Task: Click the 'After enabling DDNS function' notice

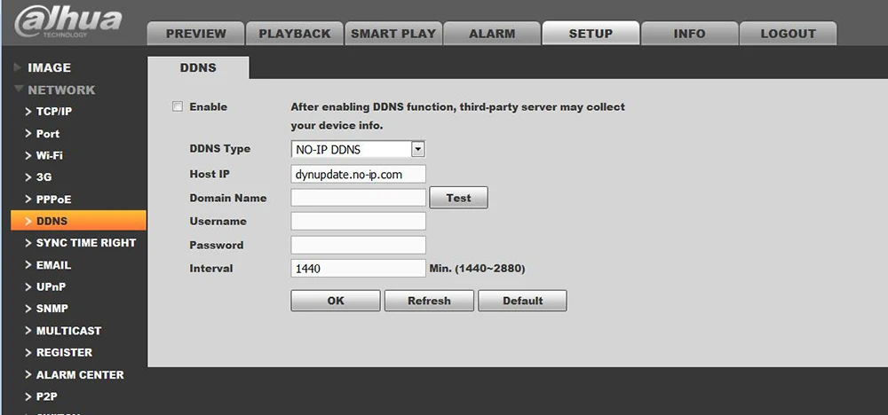Action: click(457, 116)
